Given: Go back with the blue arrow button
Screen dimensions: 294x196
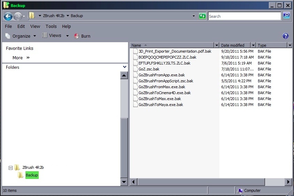Looking at the screenshot, I should (x=8, y=16).
